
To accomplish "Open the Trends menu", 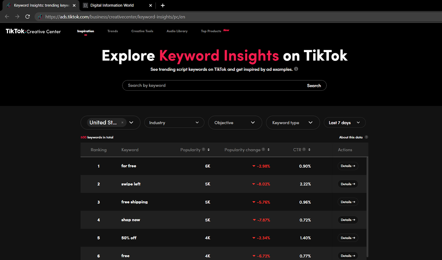I will (113, 31).
